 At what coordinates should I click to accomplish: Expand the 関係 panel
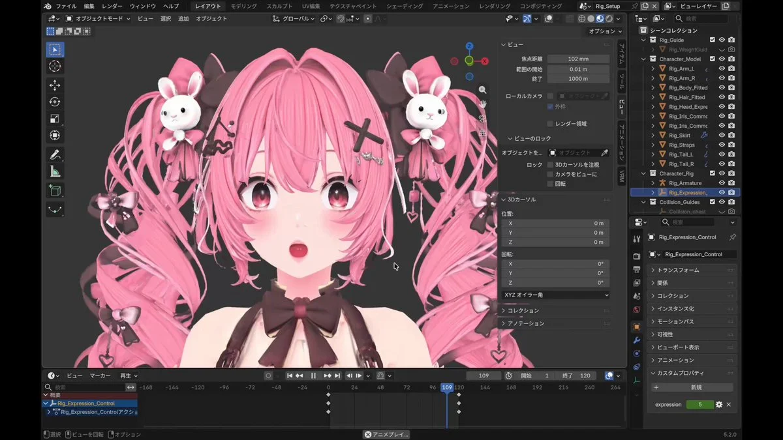click(x=691, y=283)
